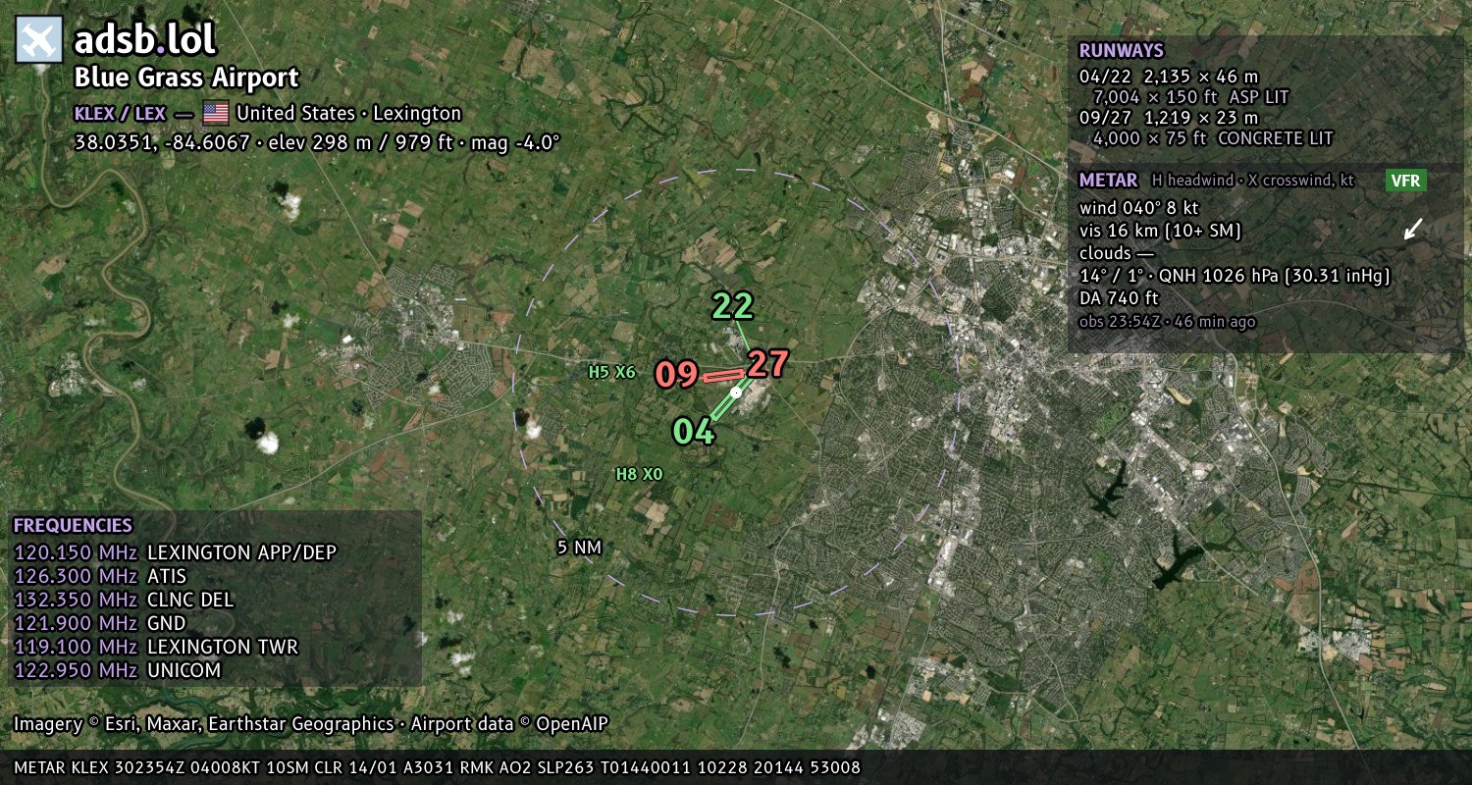This screenshot has width=1472, height=785.
Task: Click the white wind direction arrow
Action: [1412, 229]
